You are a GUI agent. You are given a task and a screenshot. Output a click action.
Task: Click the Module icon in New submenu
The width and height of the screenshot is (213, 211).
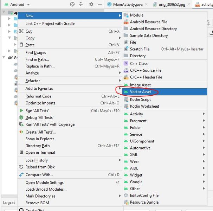pos(126,15)
